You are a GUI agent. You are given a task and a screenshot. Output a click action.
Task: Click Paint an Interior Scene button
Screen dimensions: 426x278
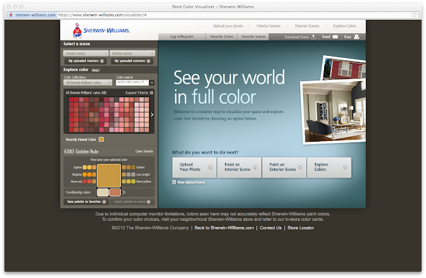240,167
